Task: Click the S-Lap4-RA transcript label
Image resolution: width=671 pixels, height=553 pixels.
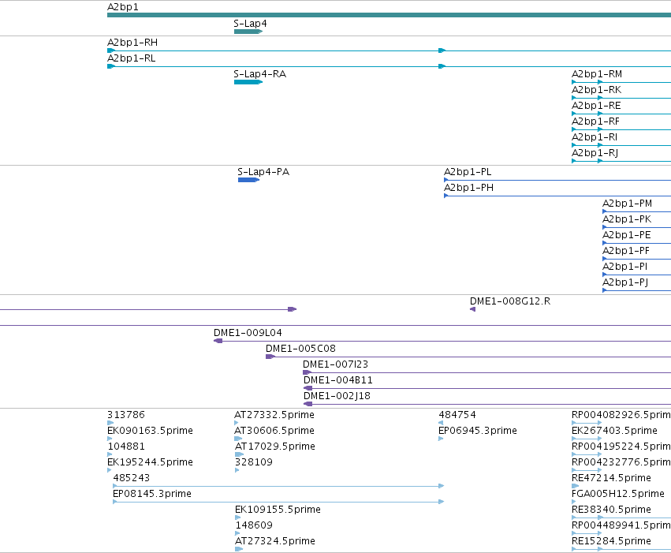Action: tap(260, 74)
